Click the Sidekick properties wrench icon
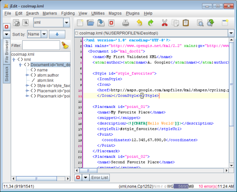Screen dimensions: 237x192 (26, 23)
